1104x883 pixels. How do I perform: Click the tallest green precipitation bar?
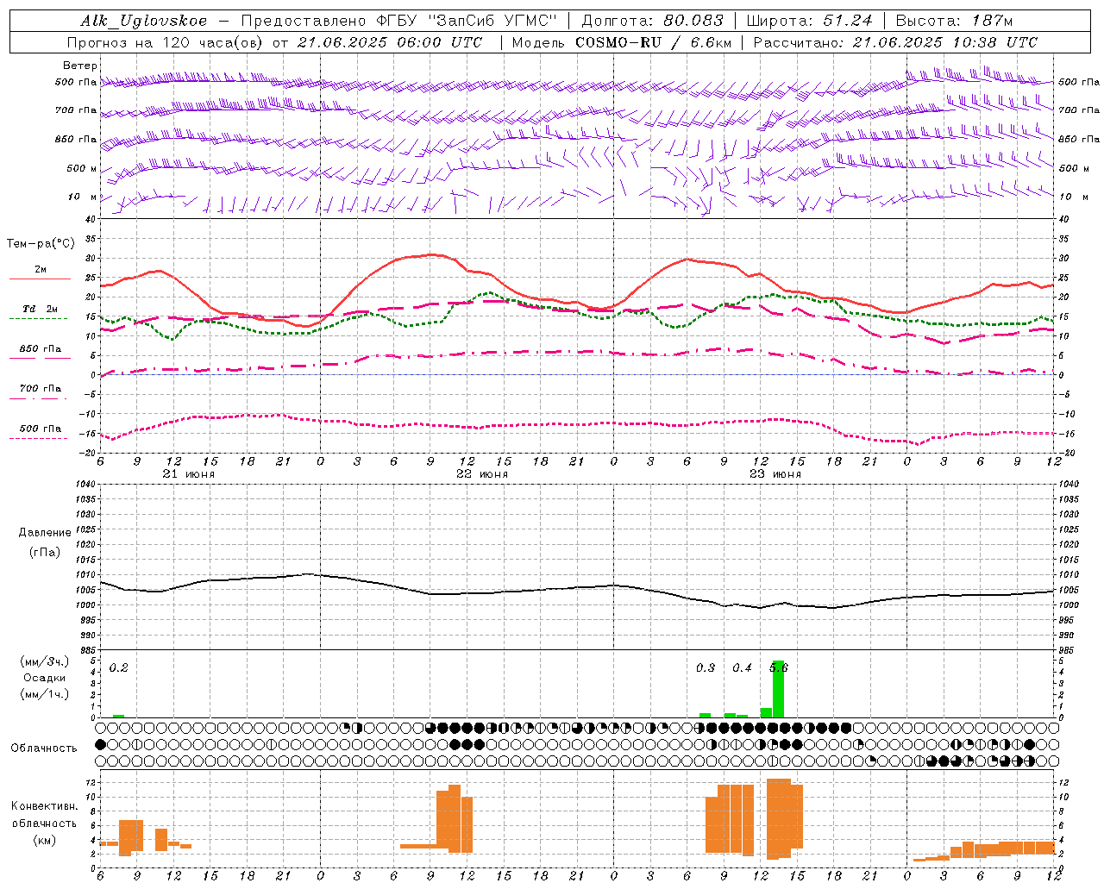tap(778, 689)
